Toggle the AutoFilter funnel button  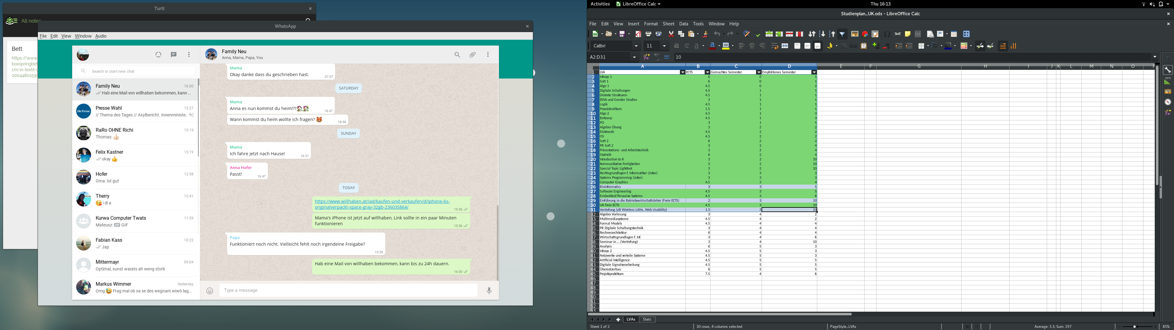pos(842,34)
